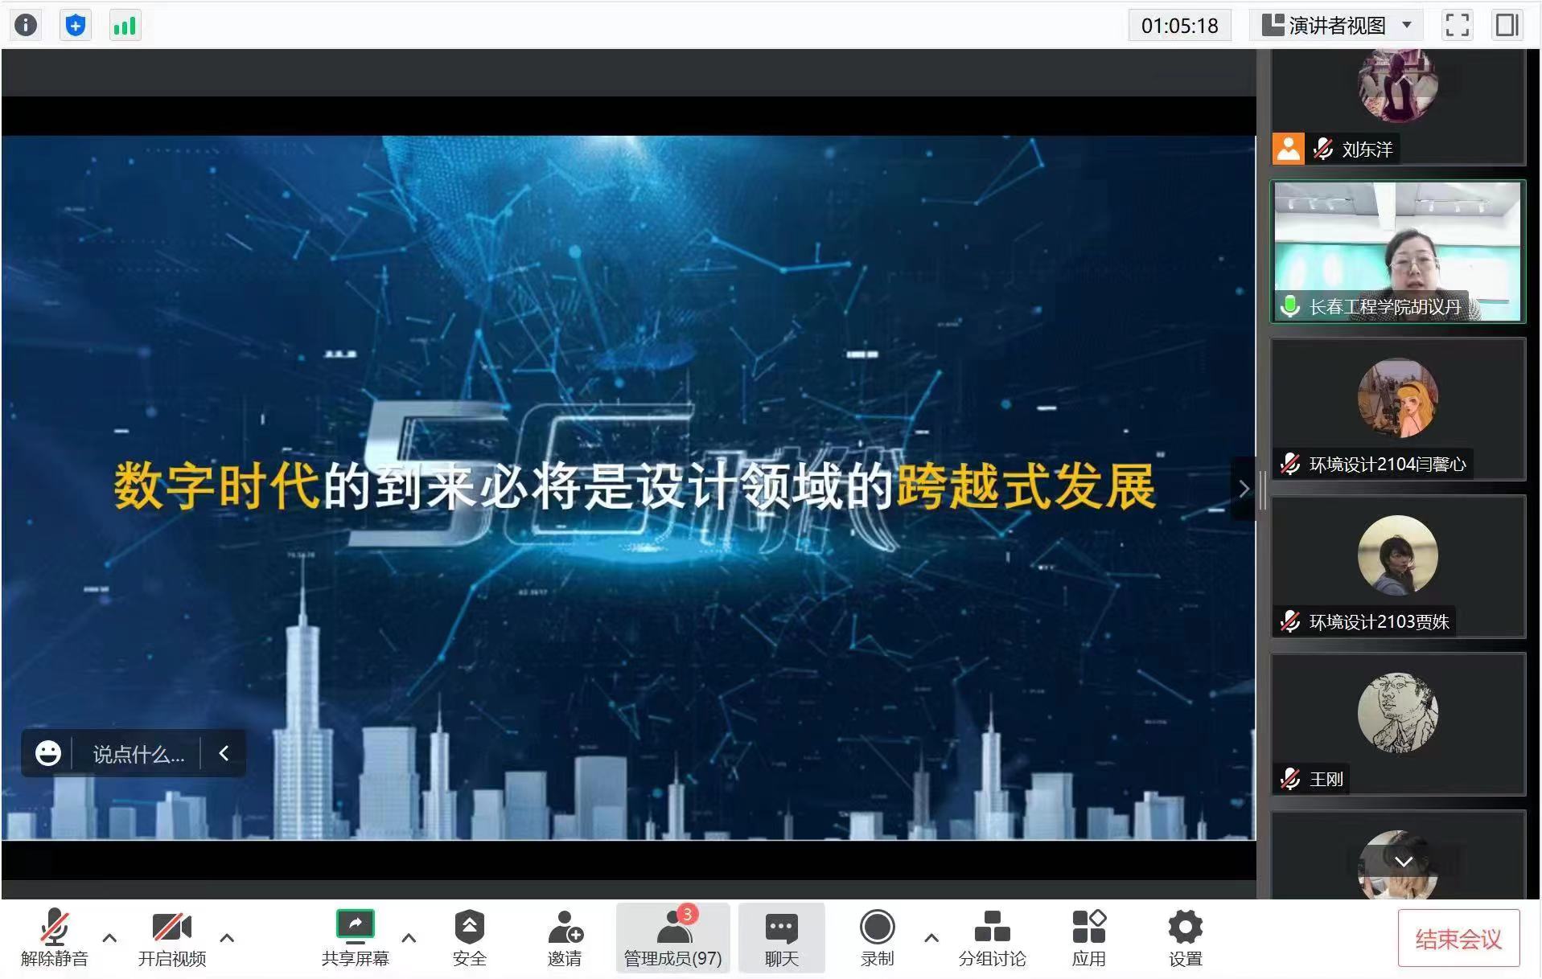
Task: Click the blue security shield icon
Action: [76, 26]
